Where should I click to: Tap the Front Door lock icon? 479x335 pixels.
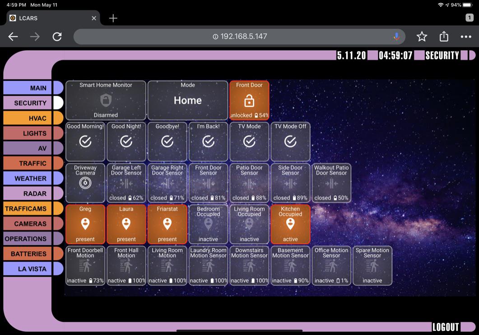(x=249, y=100)
